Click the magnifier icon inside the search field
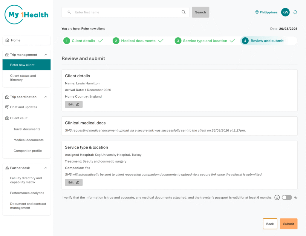This screenshot has width=306, height=236. point(183,12)
